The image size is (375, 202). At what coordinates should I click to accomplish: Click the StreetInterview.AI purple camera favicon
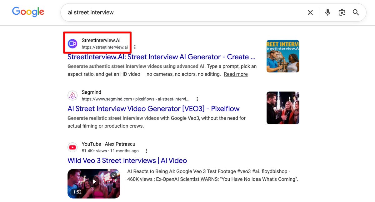pos(72,44)
